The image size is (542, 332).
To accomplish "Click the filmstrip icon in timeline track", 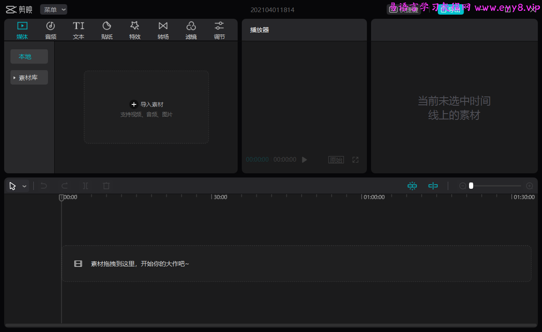I will tap(78, 264).
